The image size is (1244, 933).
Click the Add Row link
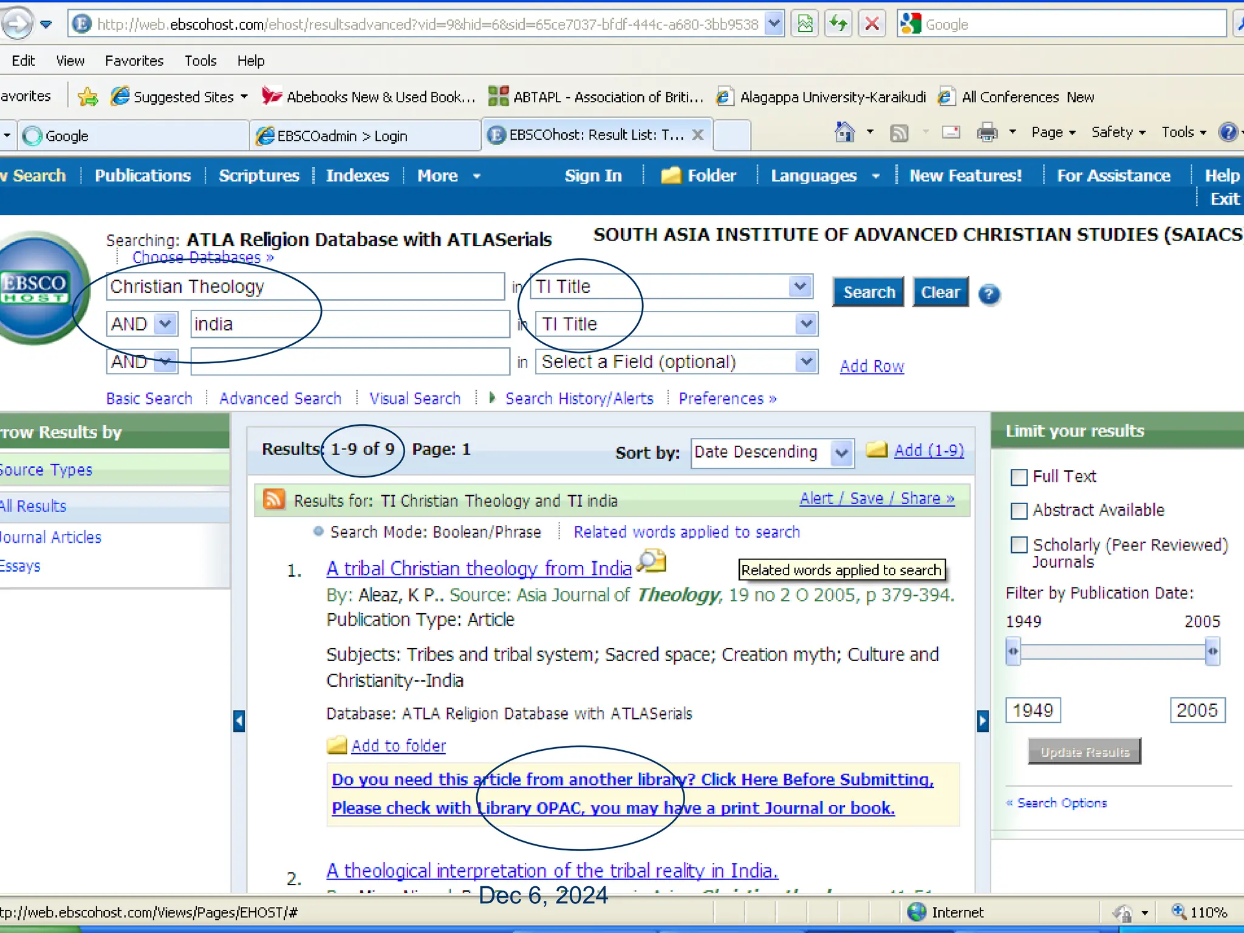click(x=872, y=366)
